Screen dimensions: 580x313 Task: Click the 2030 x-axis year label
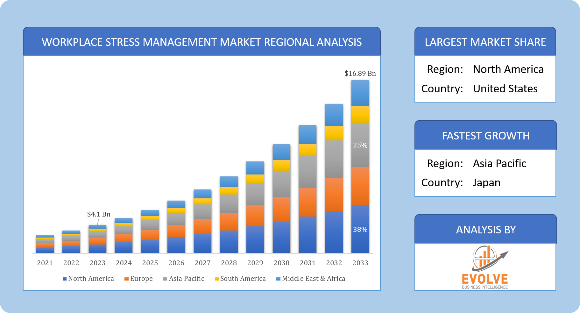tap(281, 263)
